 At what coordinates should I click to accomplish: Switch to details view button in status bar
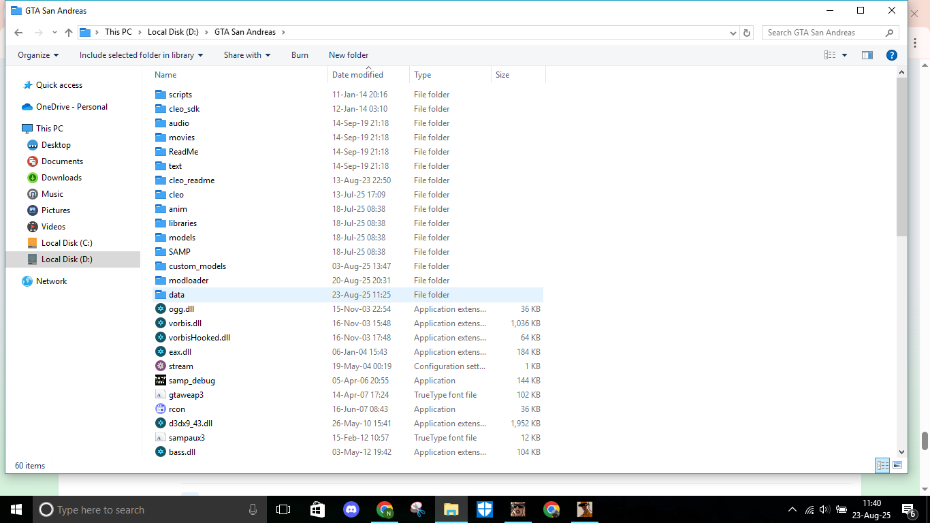[x=883, y=465]
